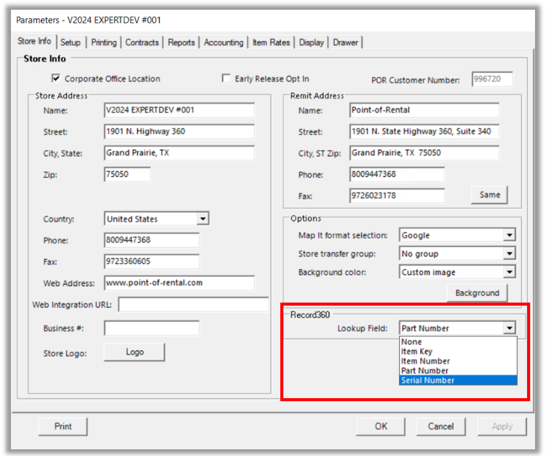Screen dimensions: 546x456
Task: Toggle the Corporate Office Location checkbox
Action: pos(57,79)
